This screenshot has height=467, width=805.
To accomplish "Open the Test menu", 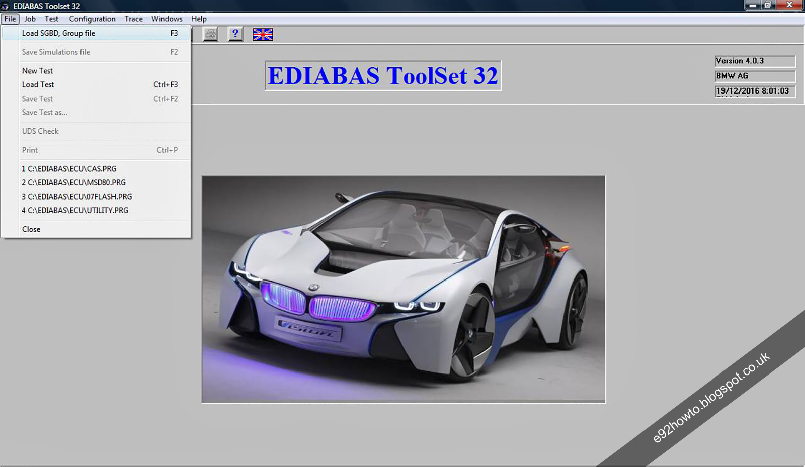I will 51,19.
